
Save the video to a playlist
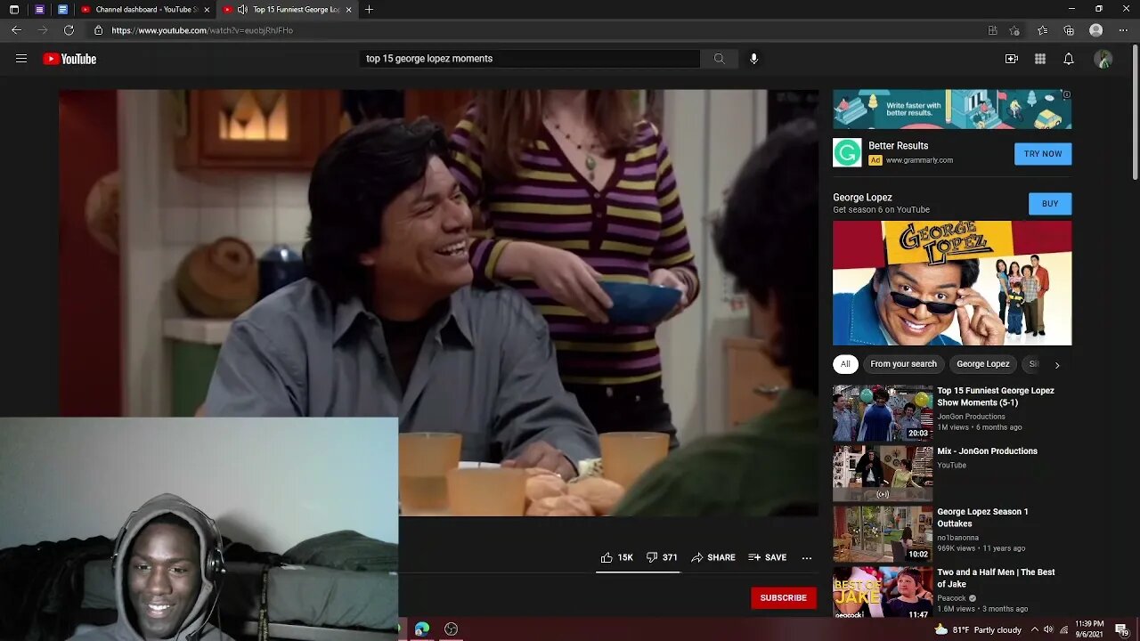pyautogui.click(x=767, y=557)
